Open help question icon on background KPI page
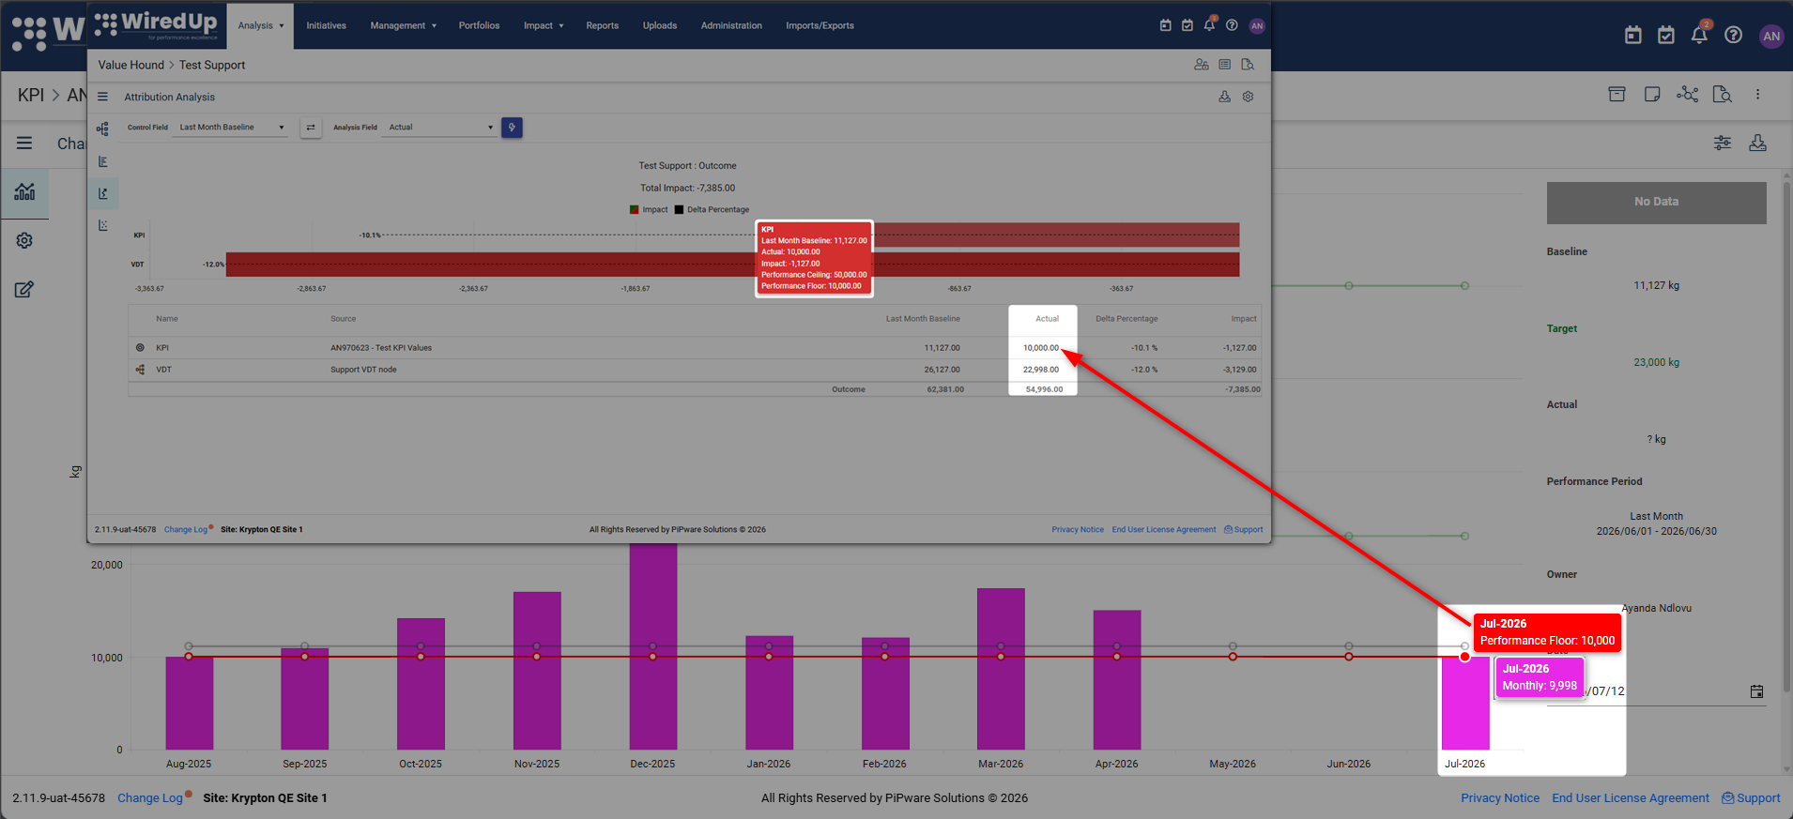 coord(1734,36)
